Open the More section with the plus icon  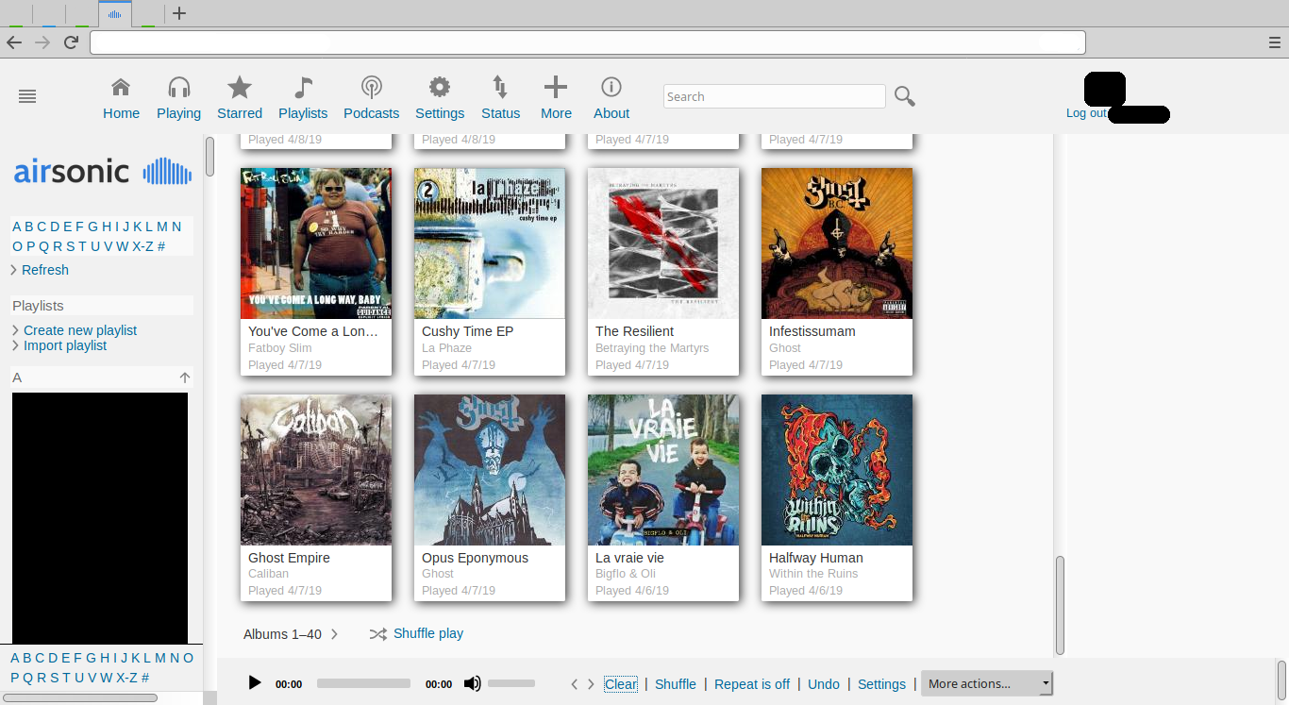click(x=556, y=98)
